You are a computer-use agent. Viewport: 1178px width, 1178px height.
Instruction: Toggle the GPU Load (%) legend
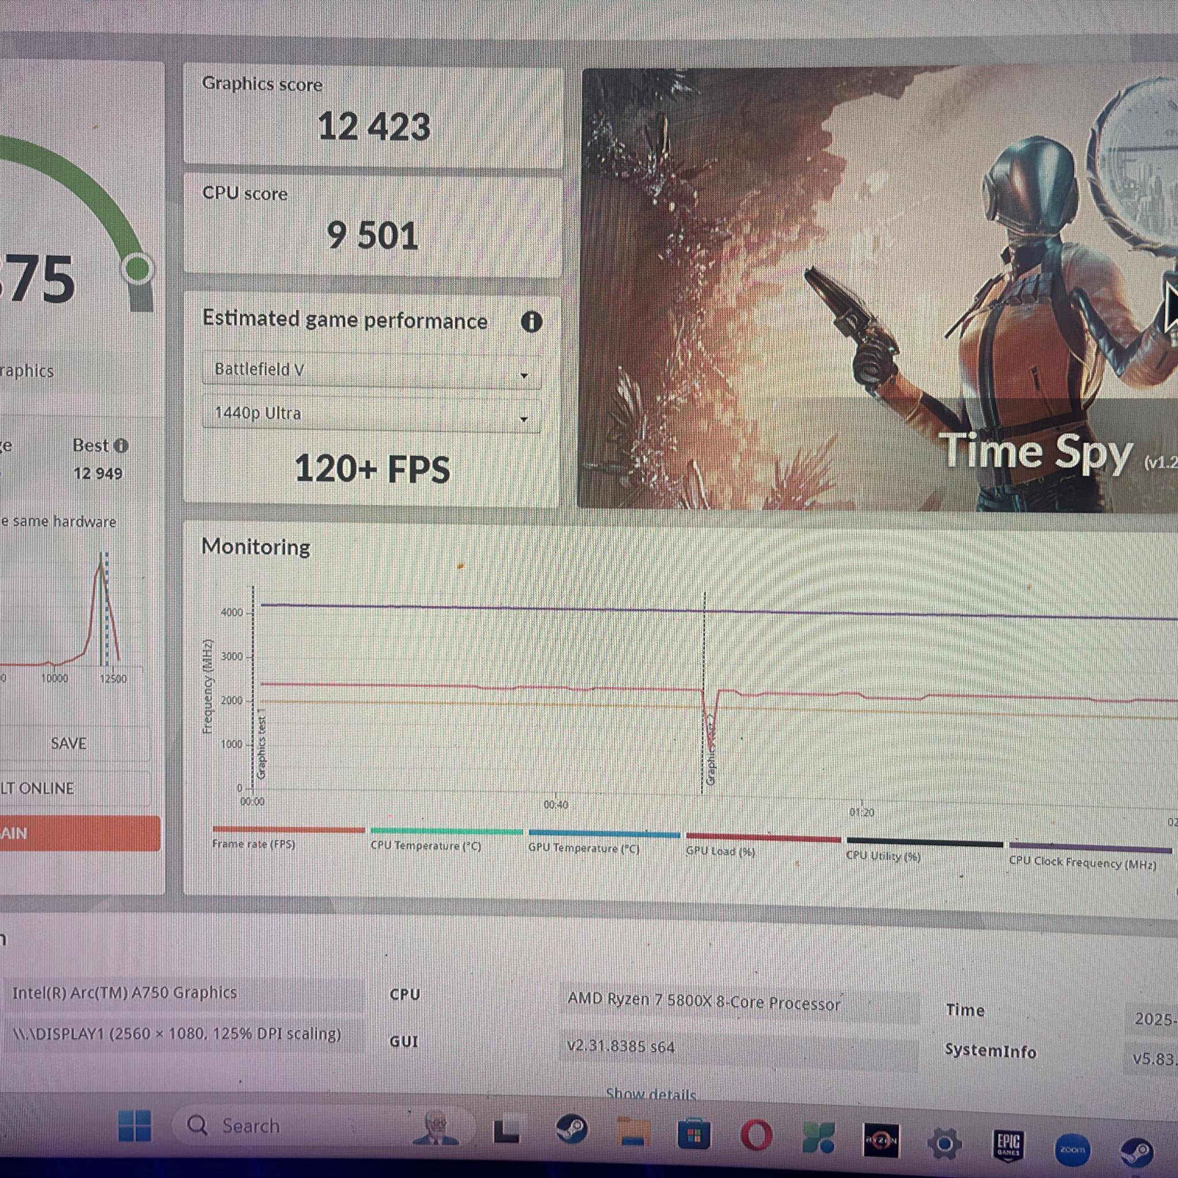[x=762, y=845]
